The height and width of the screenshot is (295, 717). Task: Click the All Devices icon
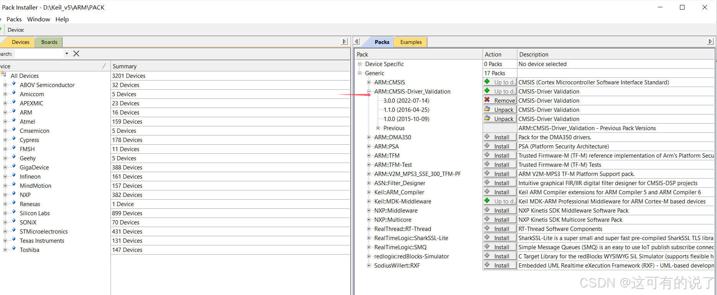tap(4, 75)
